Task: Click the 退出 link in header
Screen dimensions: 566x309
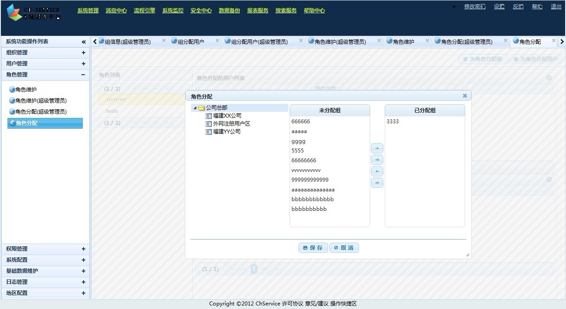Action: pyautogui.click(x=556, y=7)
